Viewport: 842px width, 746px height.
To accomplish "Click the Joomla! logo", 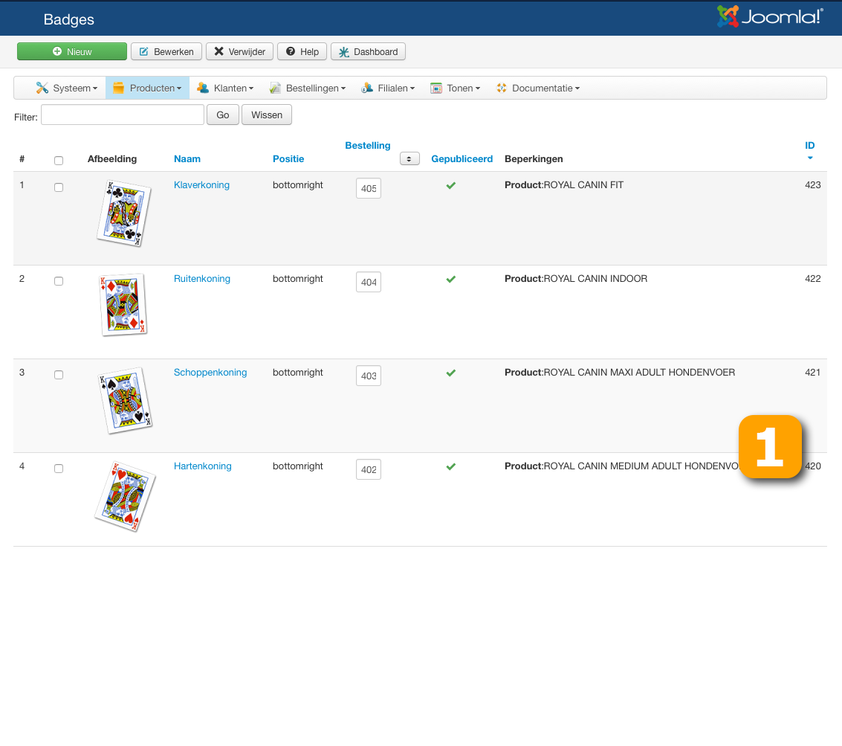I will [769, 16].
